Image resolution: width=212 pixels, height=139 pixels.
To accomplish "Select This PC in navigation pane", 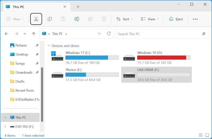I will click(20, 118).
